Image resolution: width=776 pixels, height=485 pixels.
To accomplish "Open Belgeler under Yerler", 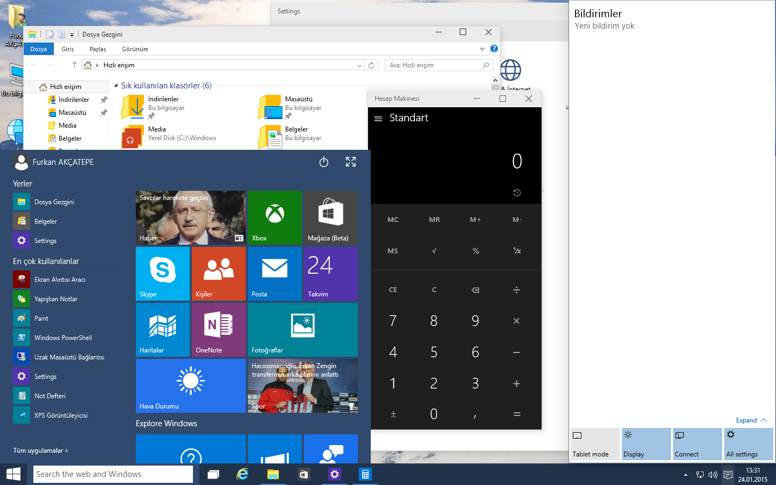I will click(x=67, y=221).
